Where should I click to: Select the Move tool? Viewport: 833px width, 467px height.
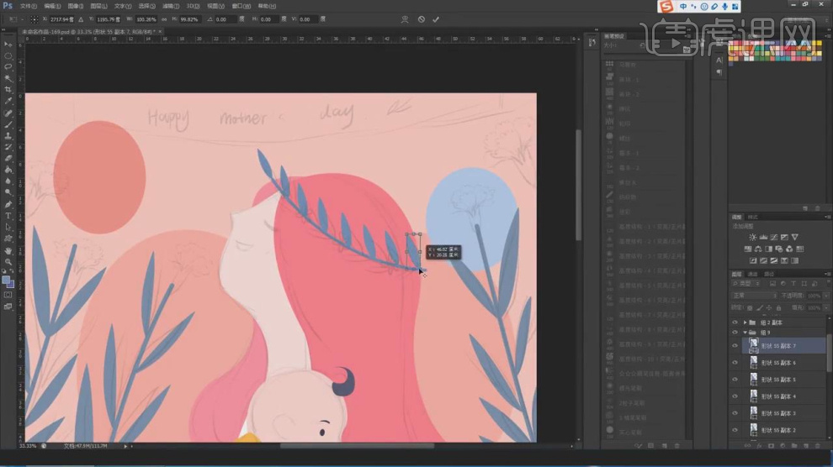[x=8, y=44]
